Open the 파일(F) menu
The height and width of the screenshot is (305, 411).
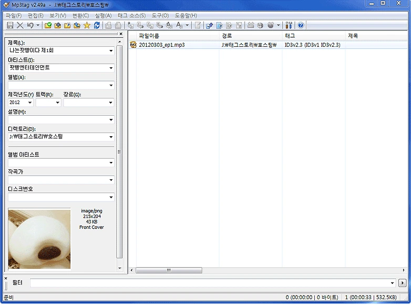click(x=14, y=15)
